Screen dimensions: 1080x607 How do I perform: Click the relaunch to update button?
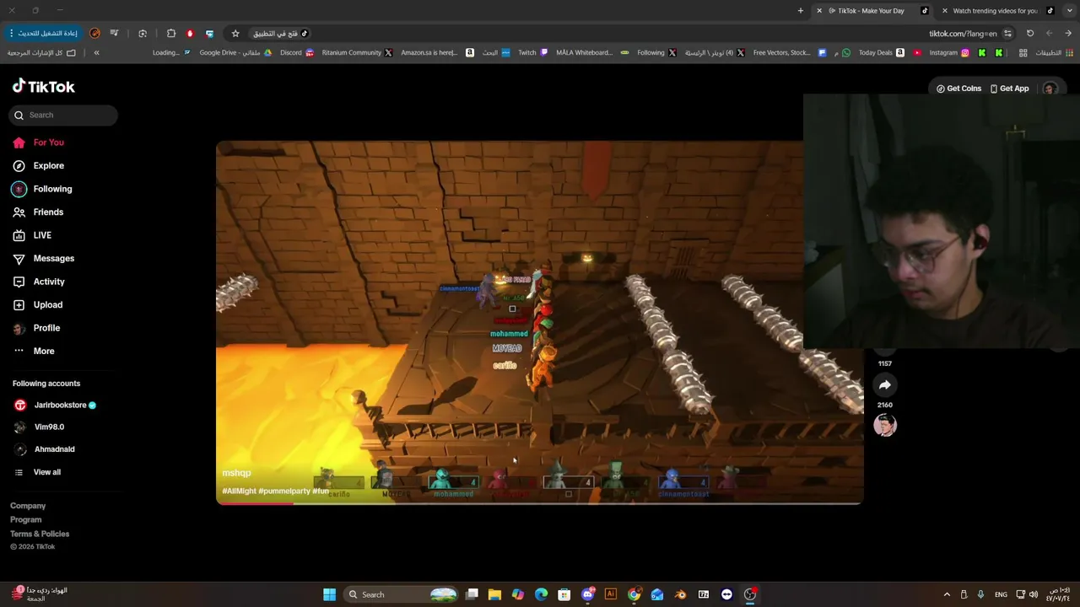coord(43,34)
